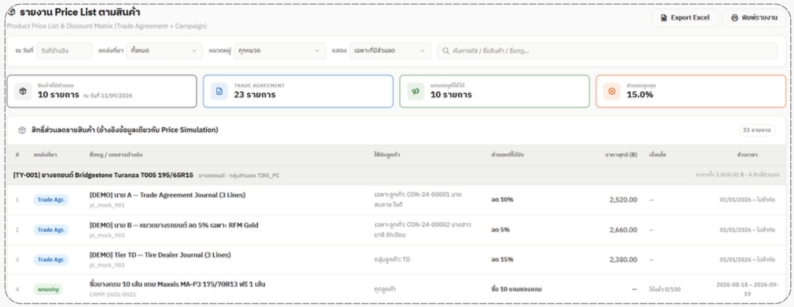Image resolution: width=794 pixels, height=307 pixels.
Task: Open the นาย A Trade Agreement Journal rule
Action: pyautogui.click(x=167, y=195)
